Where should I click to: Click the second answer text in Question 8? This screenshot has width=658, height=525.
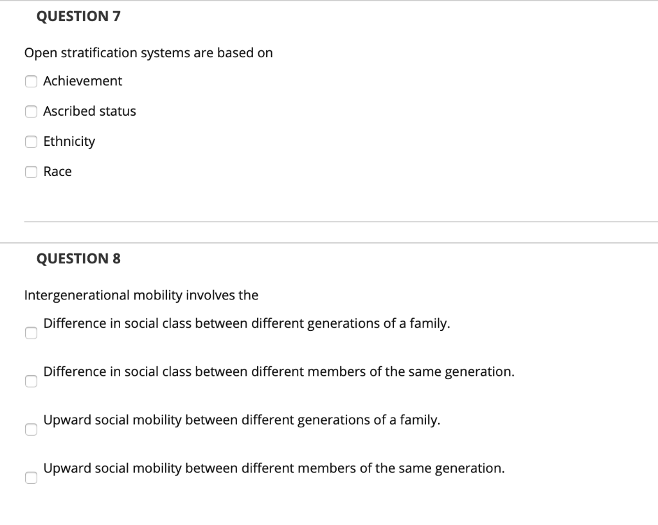[x=278, y=371]
